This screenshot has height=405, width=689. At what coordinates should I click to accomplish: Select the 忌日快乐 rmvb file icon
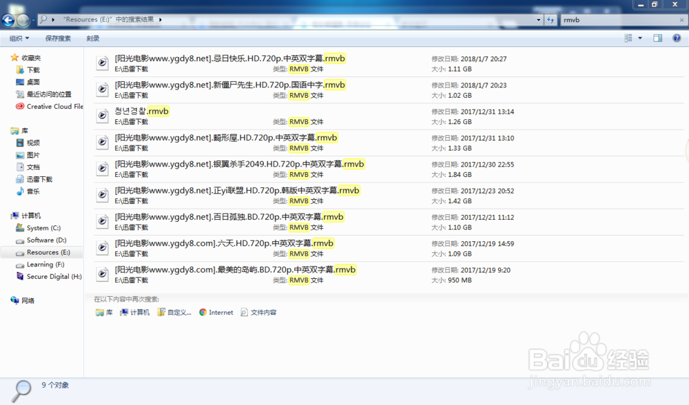[103, 63]
